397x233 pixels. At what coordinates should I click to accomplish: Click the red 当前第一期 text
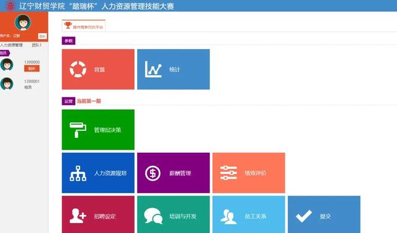pos(89,101)
